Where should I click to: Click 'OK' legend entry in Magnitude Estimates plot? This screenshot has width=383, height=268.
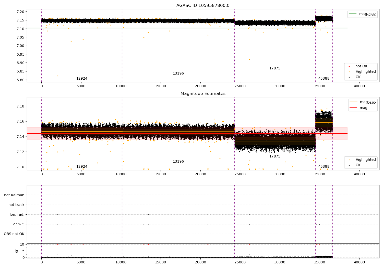355,165
